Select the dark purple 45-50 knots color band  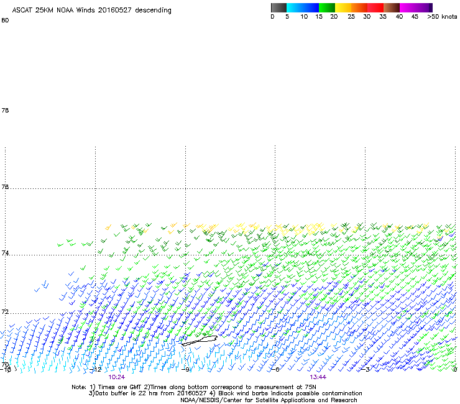click(424, 7)
